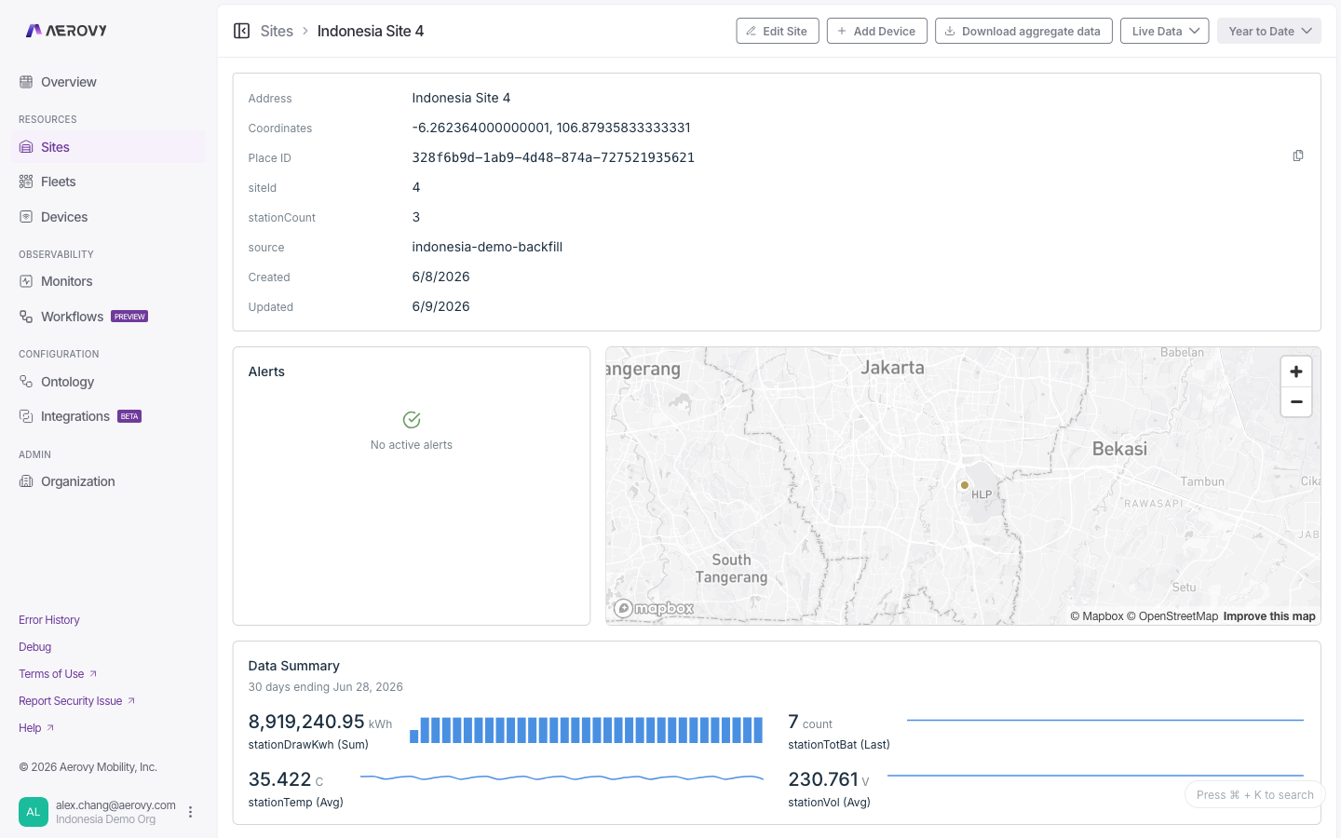The image size is (1341, 838).
Task: Click the 35.422 C temperature value
Action: [x=286, y=779]
